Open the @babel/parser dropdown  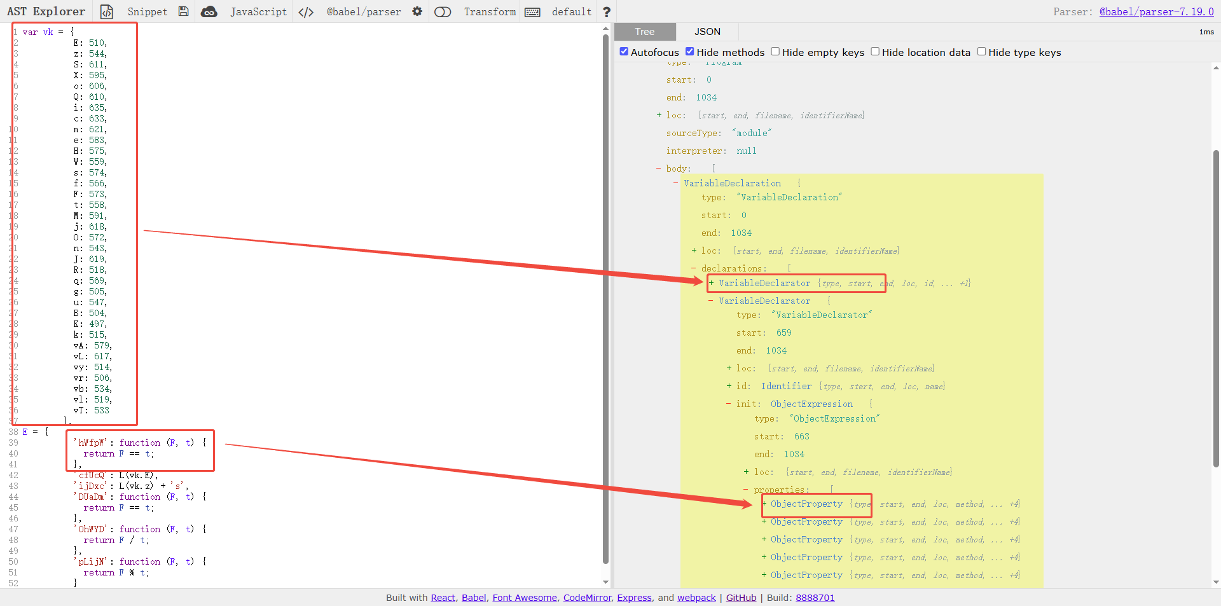point(364,11)
